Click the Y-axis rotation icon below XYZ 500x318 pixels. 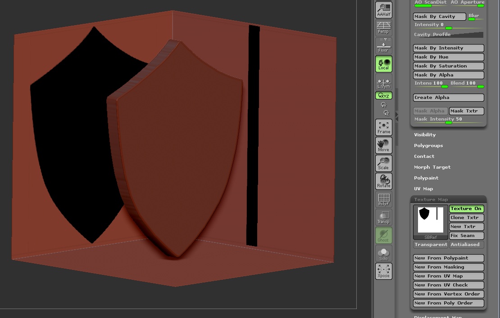pyautogui.click(x=384, y=105)
